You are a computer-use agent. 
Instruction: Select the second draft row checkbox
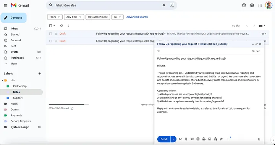point(50,41)
